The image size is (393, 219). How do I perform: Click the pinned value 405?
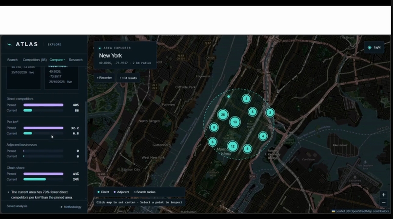coord(76,105)
